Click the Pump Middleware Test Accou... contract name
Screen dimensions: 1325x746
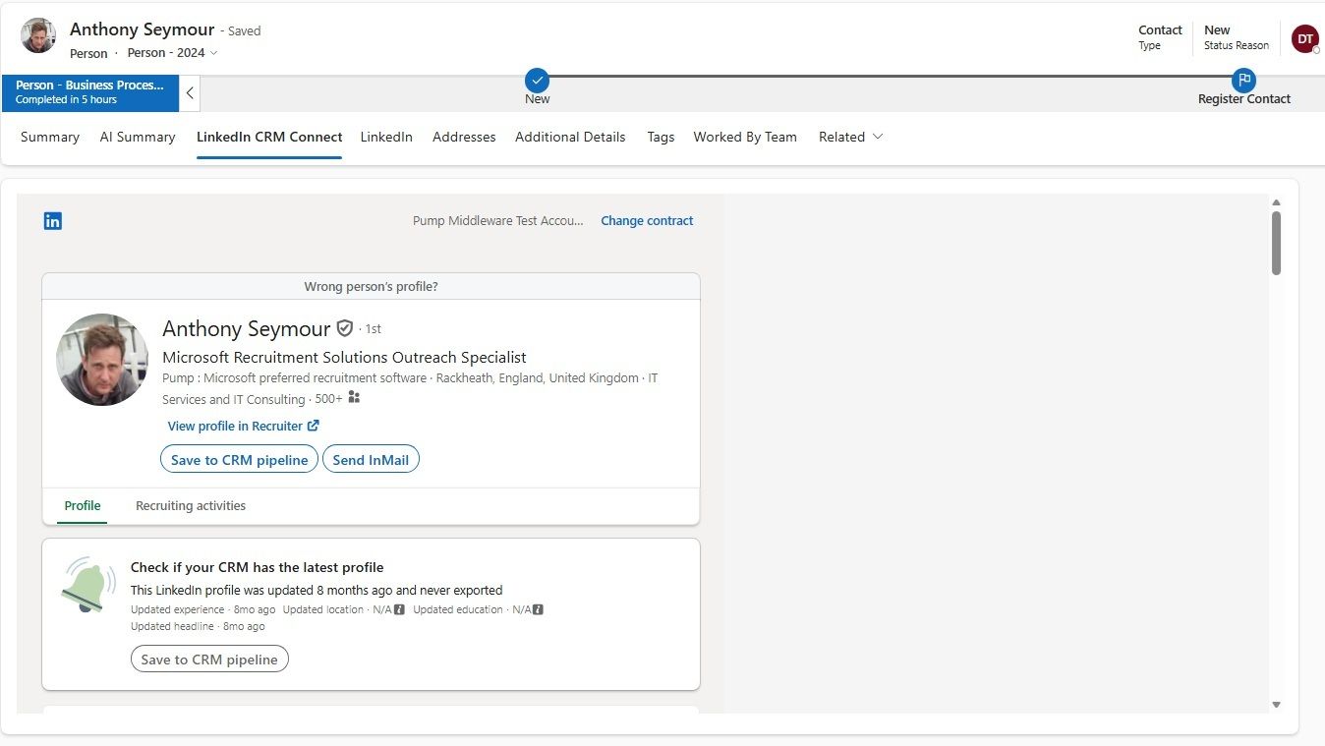497,221
